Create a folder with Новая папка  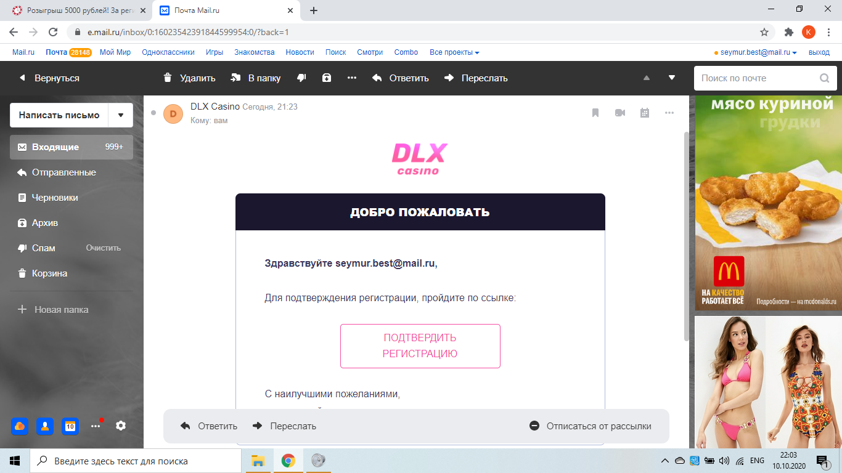(x=53, y=310)
